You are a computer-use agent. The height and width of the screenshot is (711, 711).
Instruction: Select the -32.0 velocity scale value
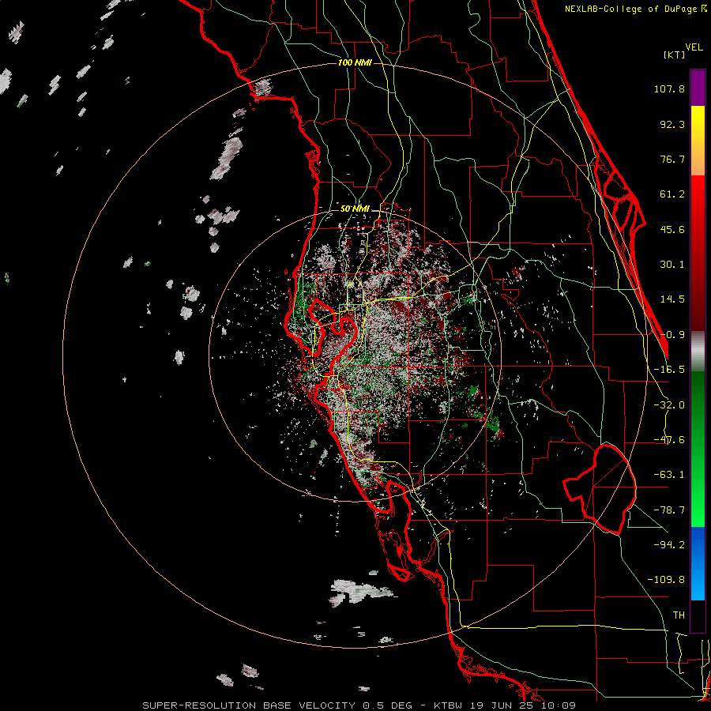click(x=669, y=405)
